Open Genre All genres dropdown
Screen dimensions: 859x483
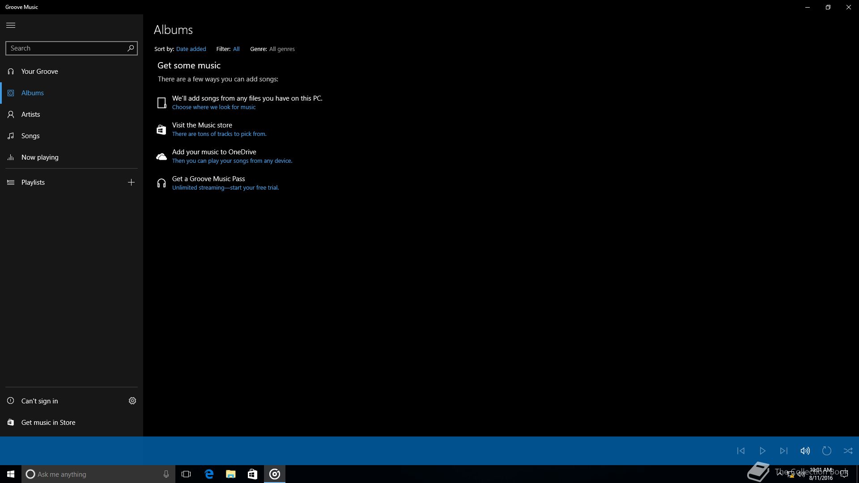pos(282,49)
